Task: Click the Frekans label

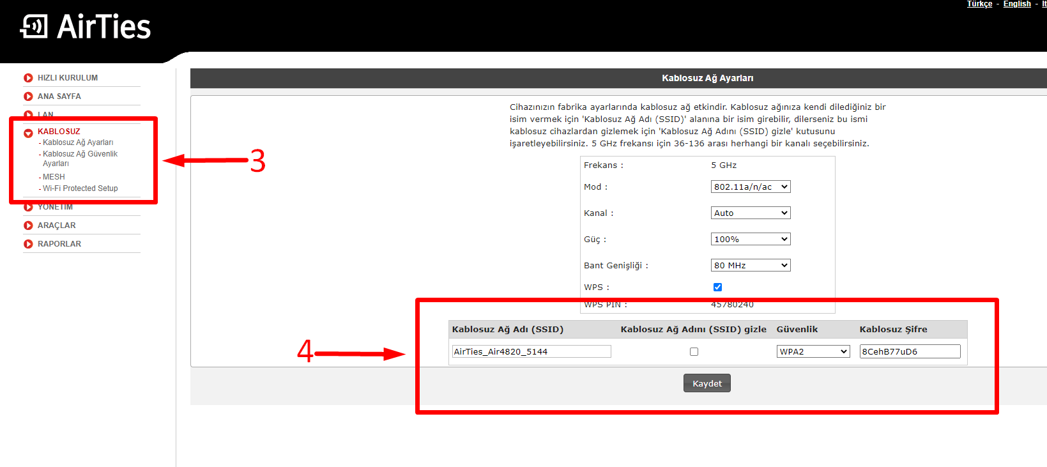Action: [603, 165]
